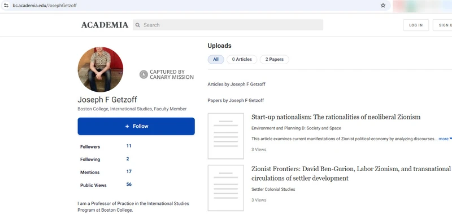Click the Followers label
The height and width of the screenshot is (214, 452).
[90, 147]
